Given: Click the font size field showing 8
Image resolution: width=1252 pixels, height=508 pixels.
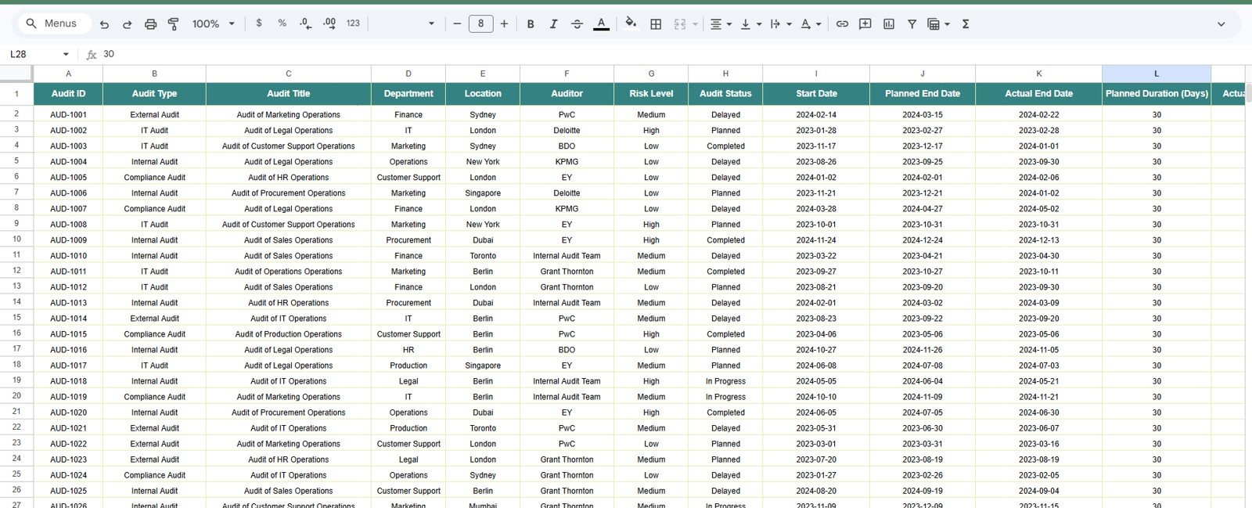Looking at the screenshot, I should (480, 24).
